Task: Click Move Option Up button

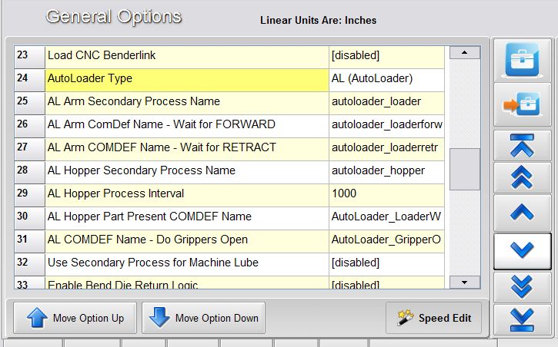Action: coord(75,318)
